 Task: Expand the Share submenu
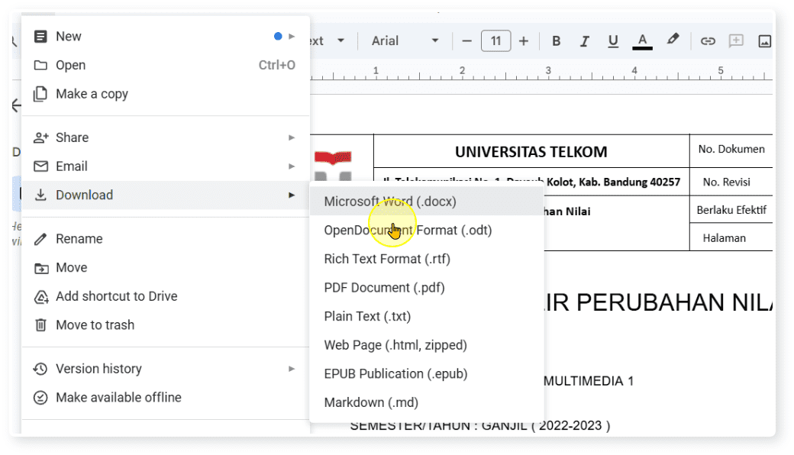165,137
